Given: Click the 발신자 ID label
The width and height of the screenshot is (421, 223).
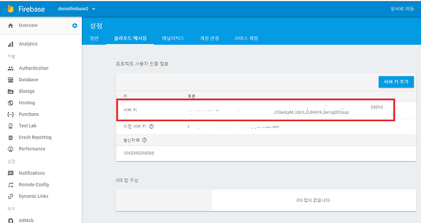Looking at the screenshot, I should pos(132,140).
